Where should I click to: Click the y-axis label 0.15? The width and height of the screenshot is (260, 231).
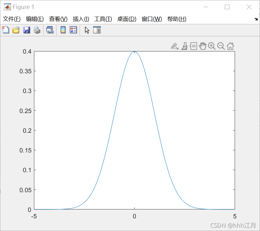[25, 150]
